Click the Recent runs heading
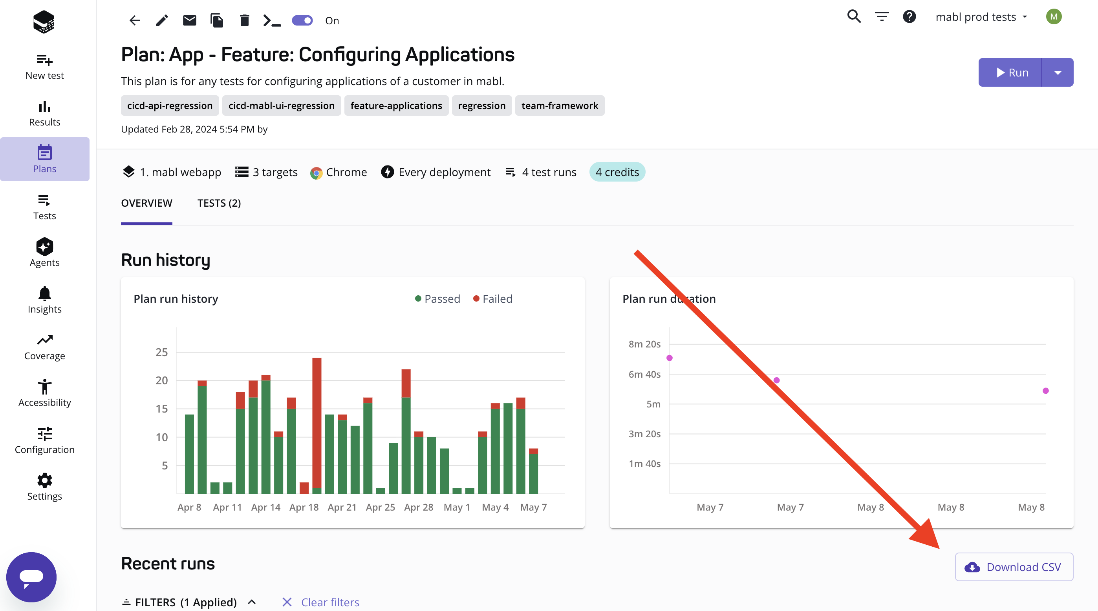The image size is (1098, 611). (168, 564)
